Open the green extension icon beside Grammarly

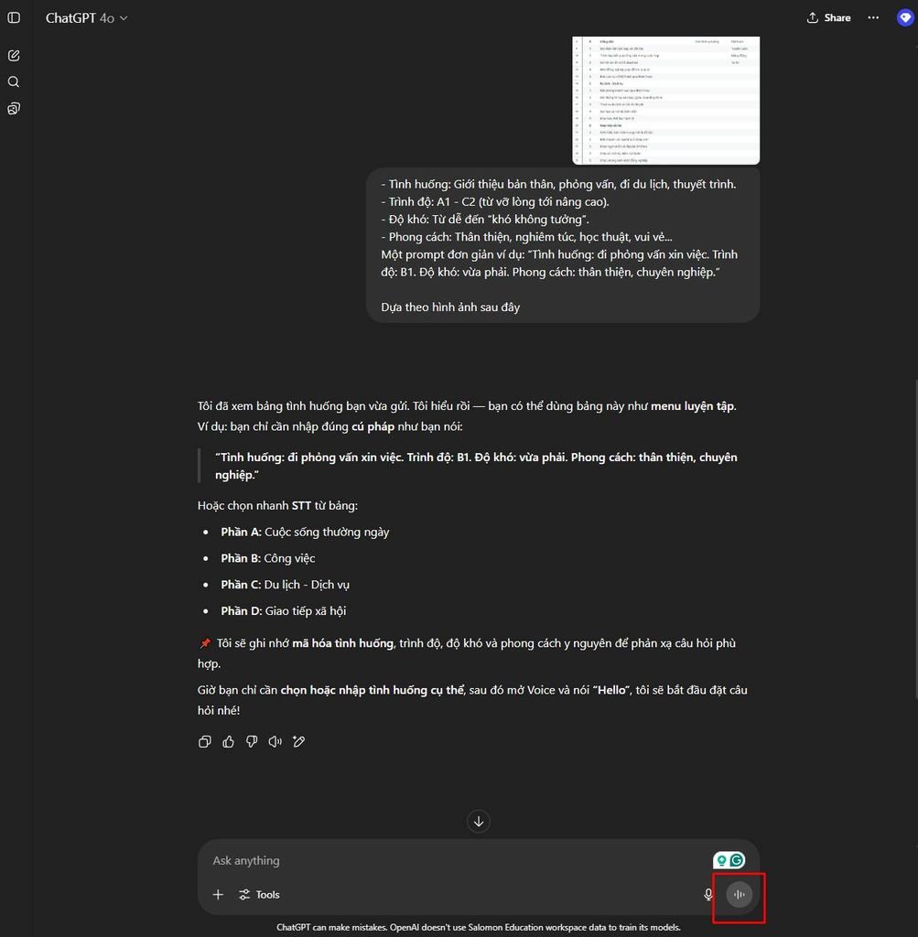(x=721, y=860)
